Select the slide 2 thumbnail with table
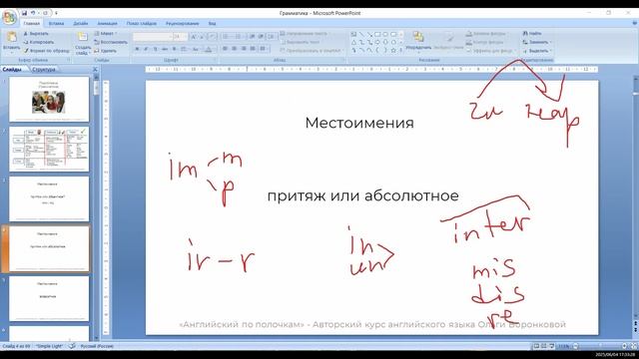Viewport: 639px width, 359px height. (49, 149)
